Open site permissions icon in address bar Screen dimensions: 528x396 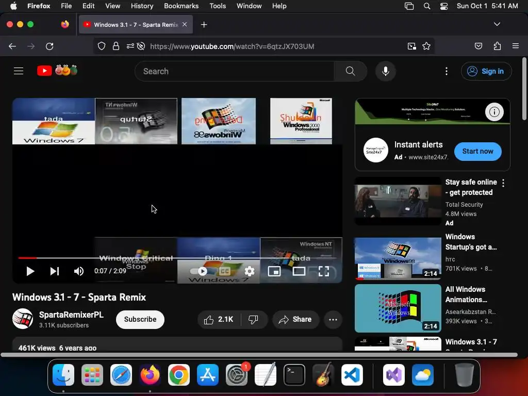[130, 46]
